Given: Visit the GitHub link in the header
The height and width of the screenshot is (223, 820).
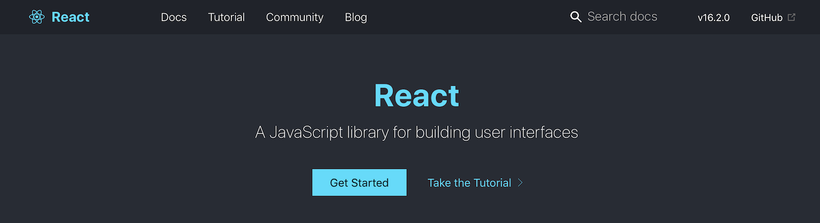Looking at the screenshot, I should (767, 17).
